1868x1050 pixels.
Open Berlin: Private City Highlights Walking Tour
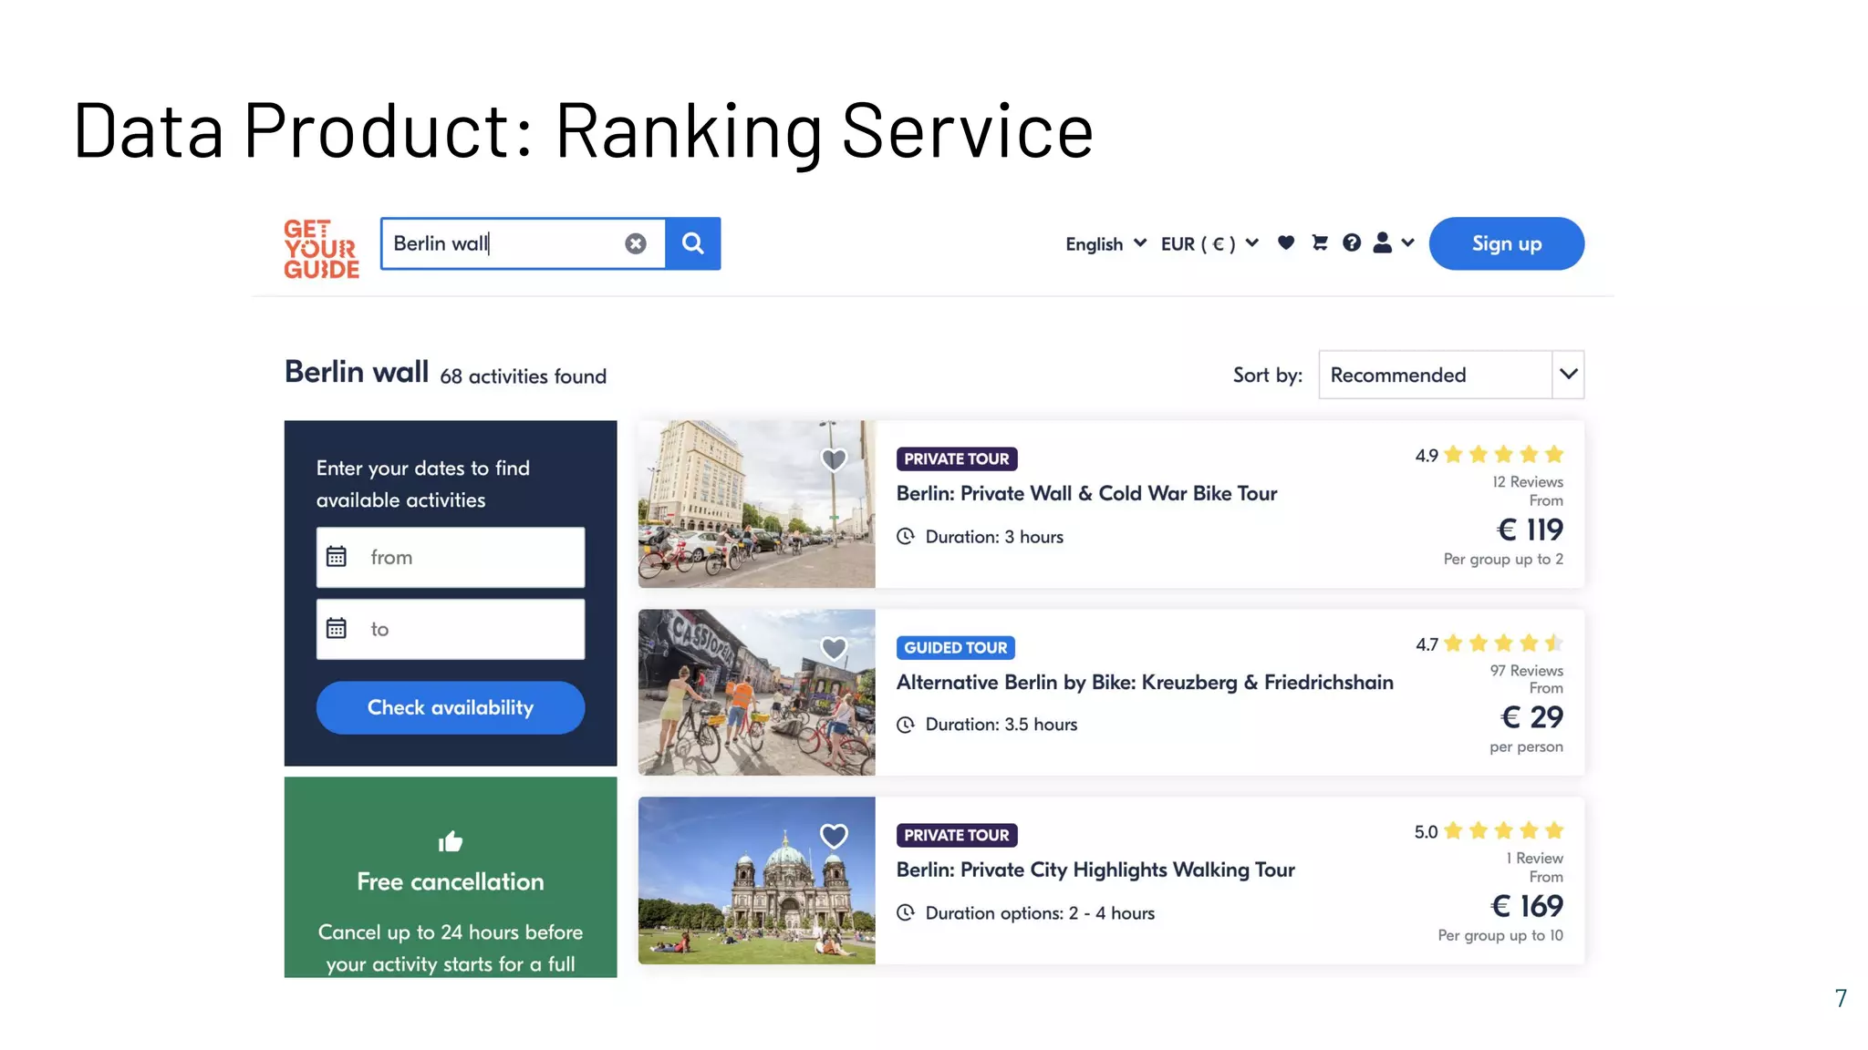[x=1095, y=870]
